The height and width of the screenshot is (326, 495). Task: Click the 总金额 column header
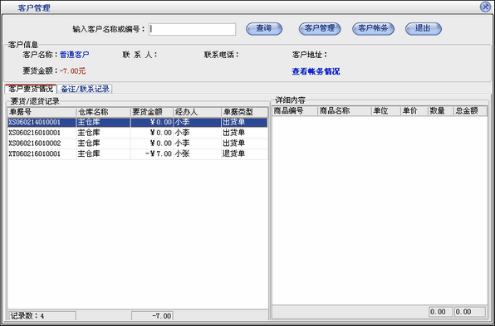(470, 111)
